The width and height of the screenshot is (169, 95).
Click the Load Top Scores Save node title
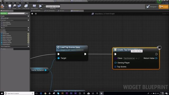[70, 47]
